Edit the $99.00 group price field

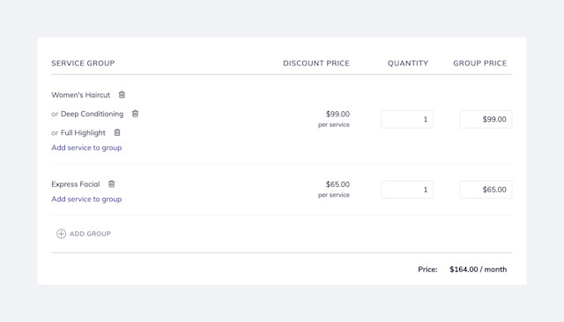[x=486, y=119]
